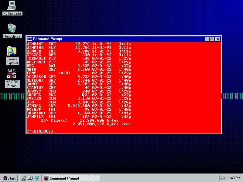Open the Start menu
This screenshot has height=182, width=243.
coord(9,178)
